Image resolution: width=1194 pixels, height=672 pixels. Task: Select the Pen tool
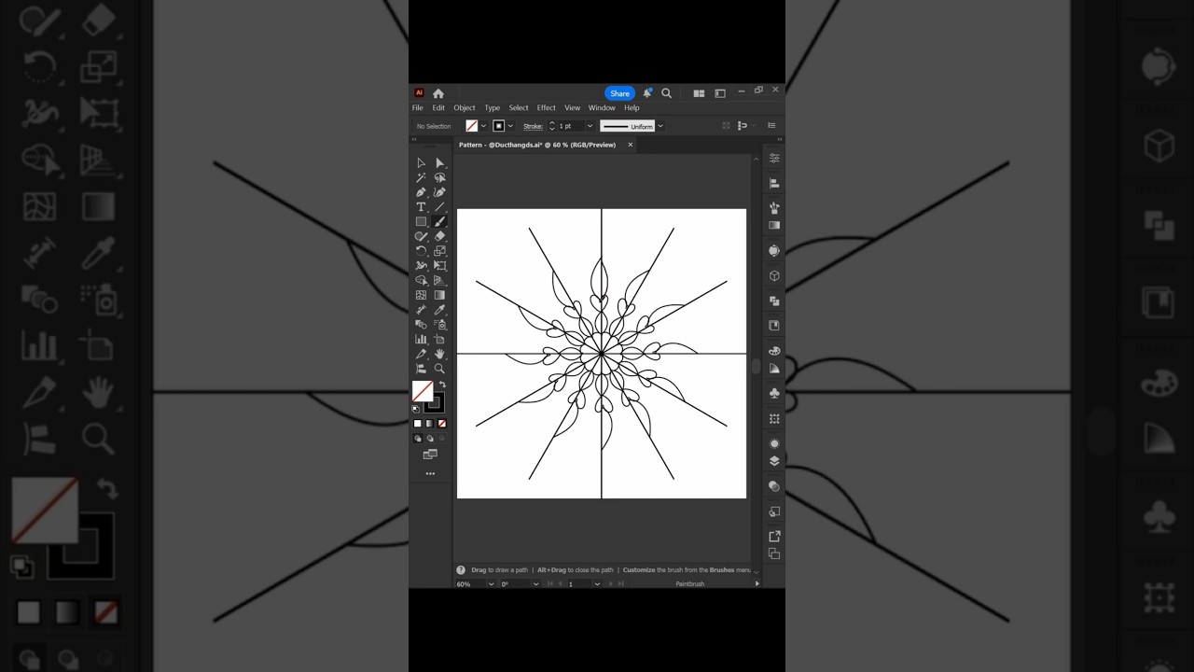click(421, 192)
